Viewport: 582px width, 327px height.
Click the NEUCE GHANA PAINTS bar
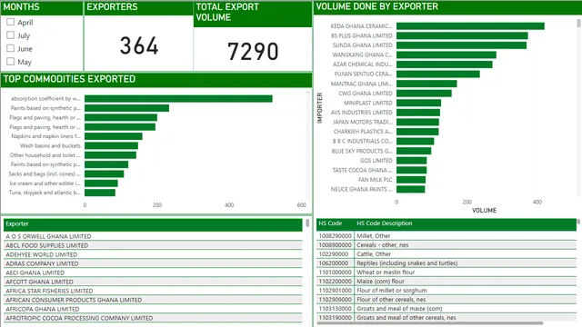pos(410,190)
